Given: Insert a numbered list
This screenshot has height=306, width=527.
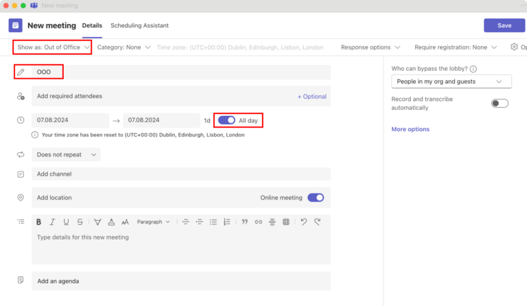Looking at the screenshot, I should pos(227,222).
